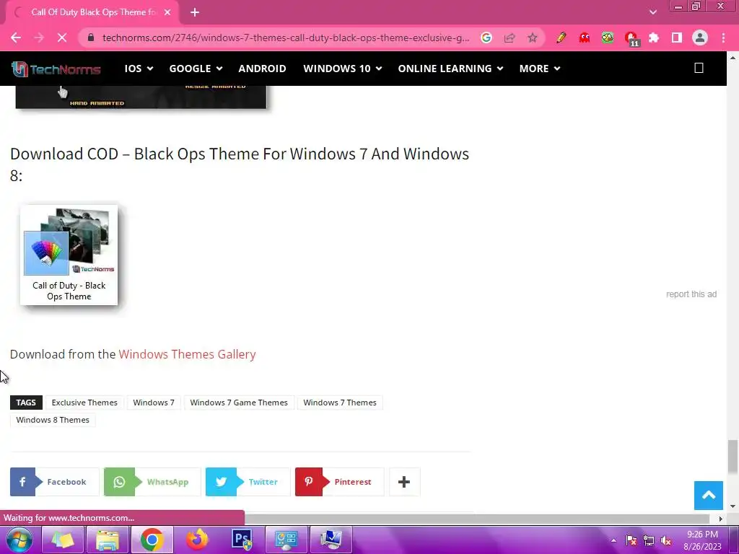Screen dimensions: 739x554
Task: Click the Google search icon in address bar
Action: [x=486, y=38]
